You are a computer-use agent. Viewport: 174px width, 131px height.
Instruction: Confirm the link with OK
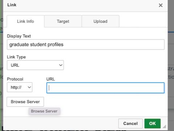(x=153, y=123)
